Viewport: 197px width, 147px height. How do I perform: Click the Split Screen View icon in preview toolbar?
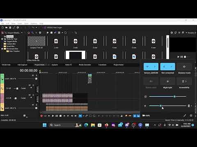coord(183,33)
